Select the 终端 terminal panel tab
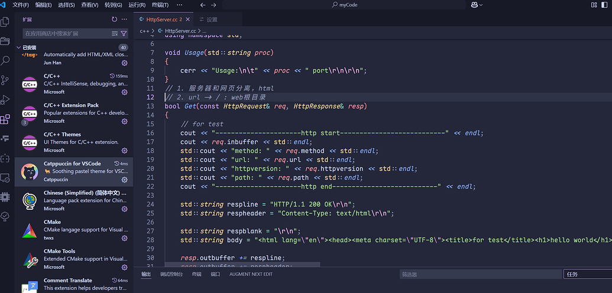 [197, 274]
